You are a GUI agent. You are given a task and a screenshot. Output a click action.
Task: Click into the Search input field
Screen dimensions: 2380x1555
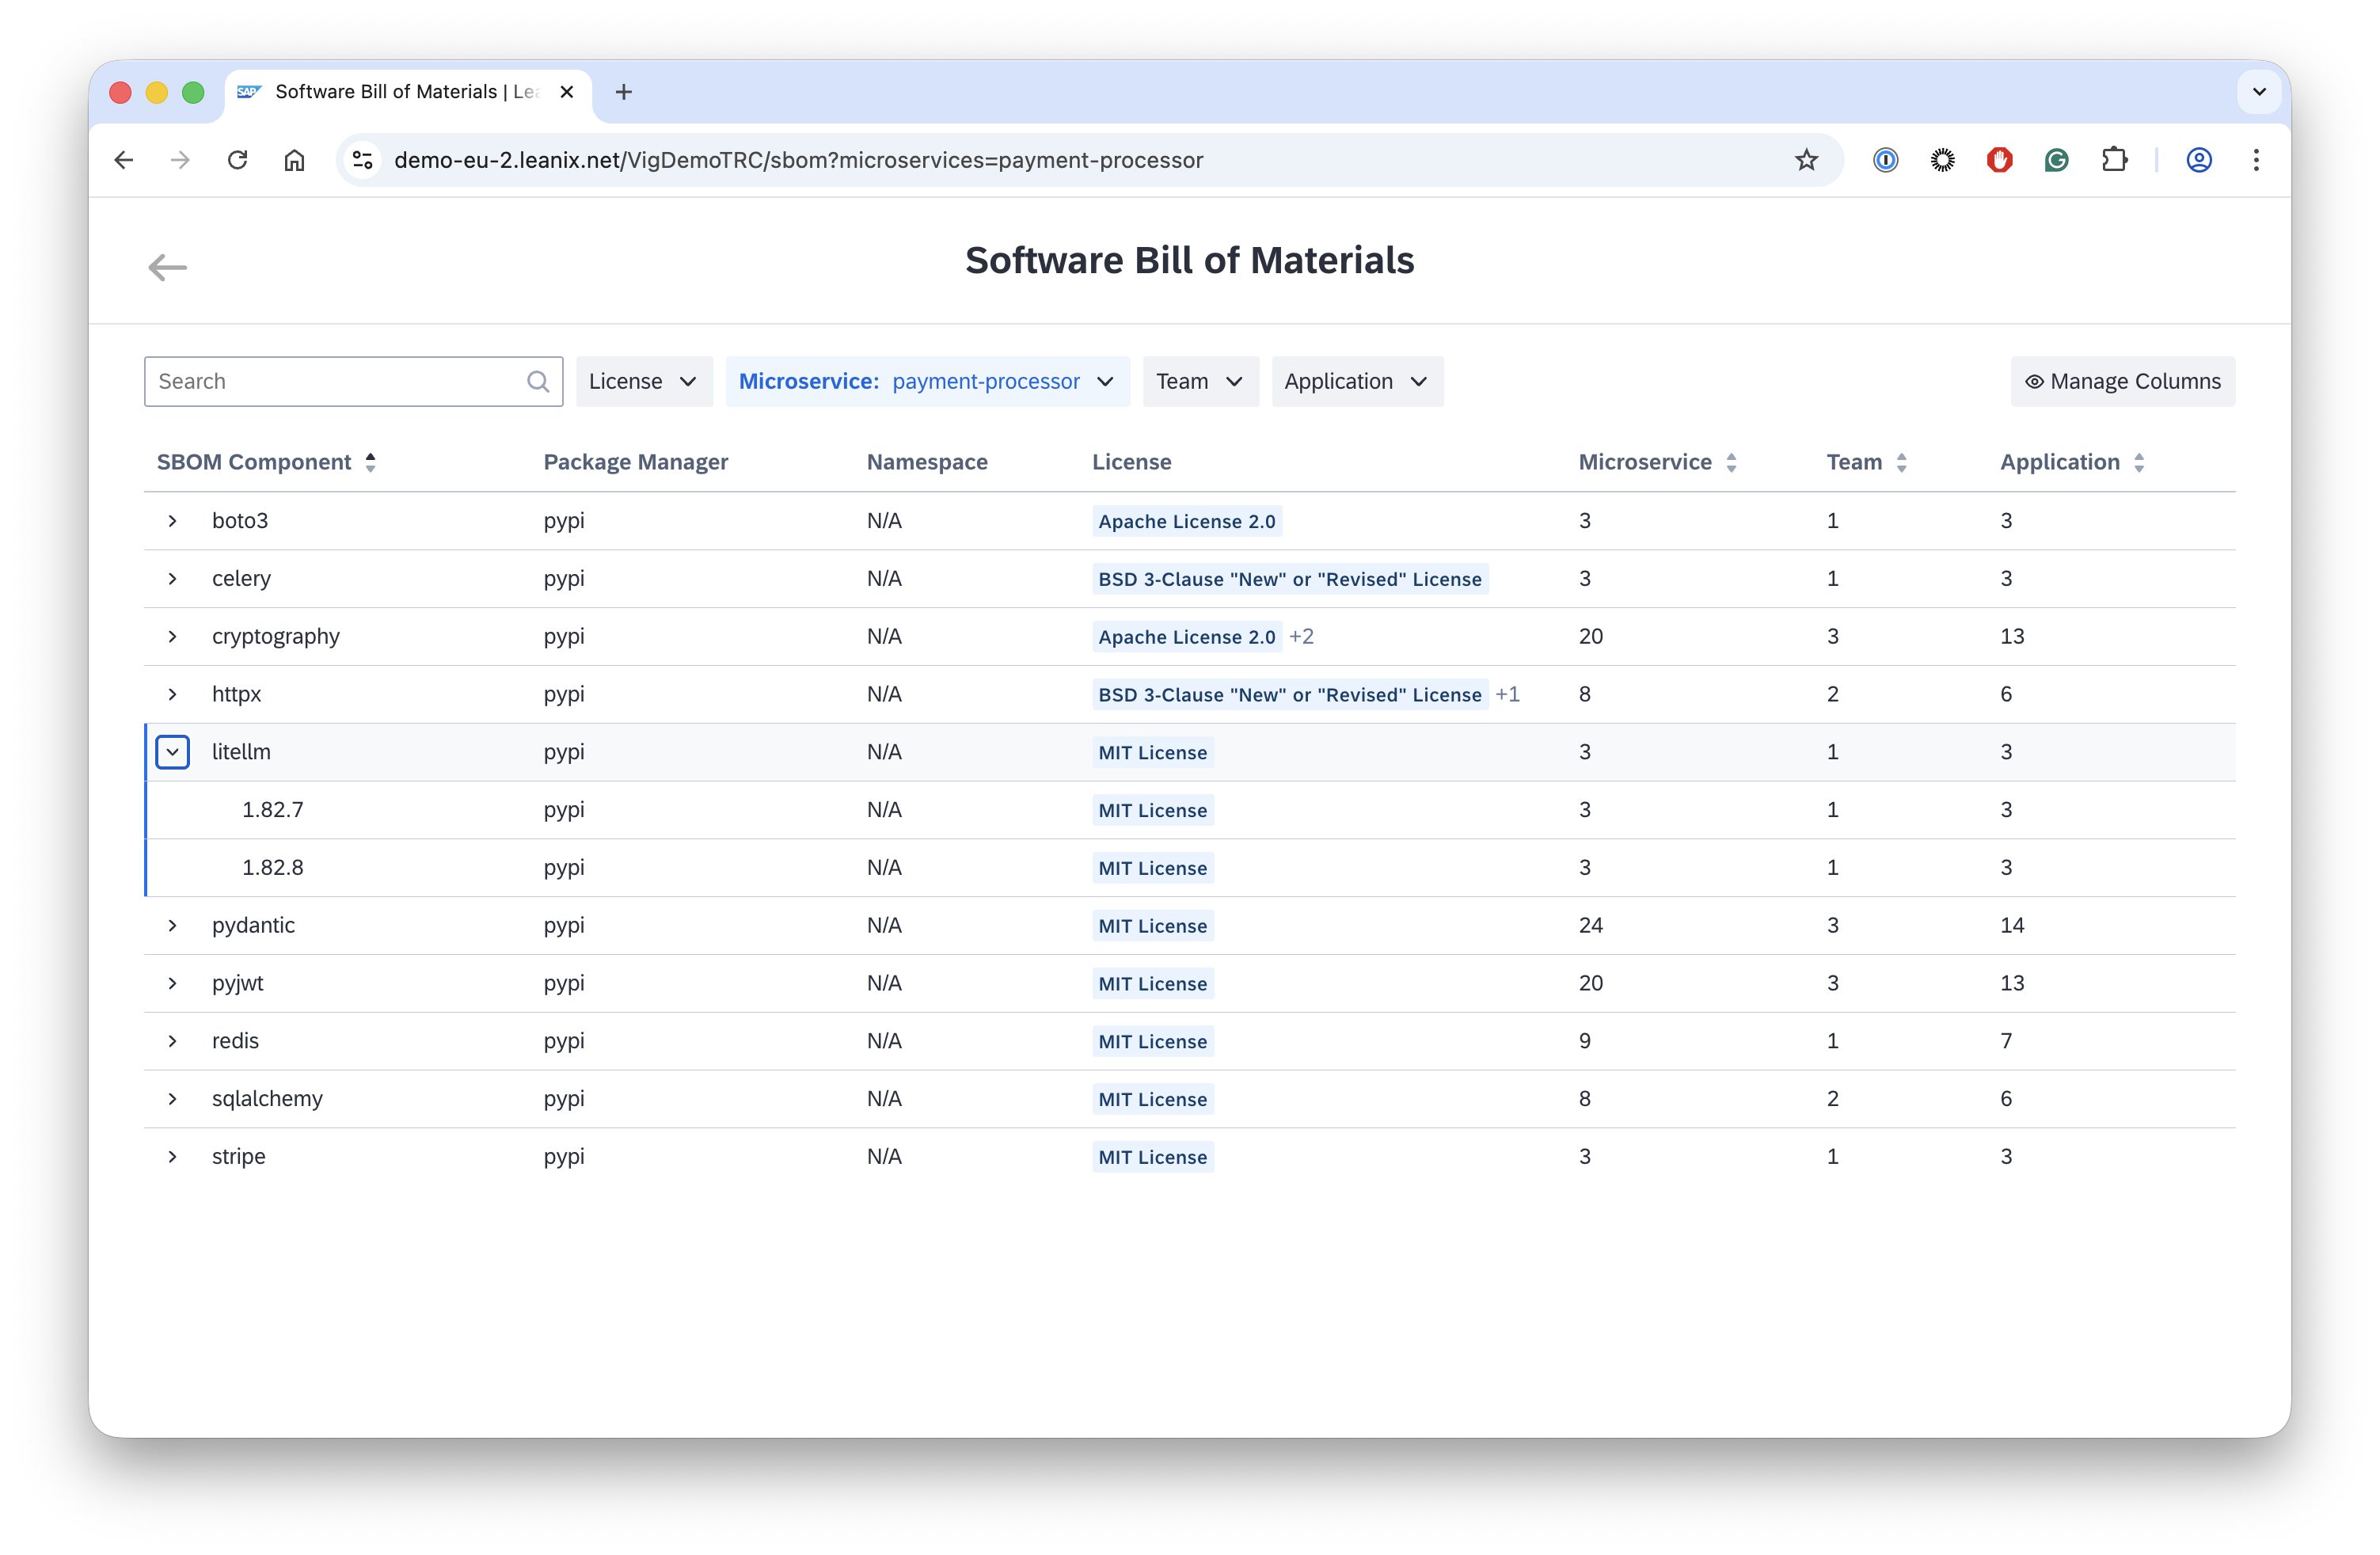pyautogui.click(x=335, y=382)
